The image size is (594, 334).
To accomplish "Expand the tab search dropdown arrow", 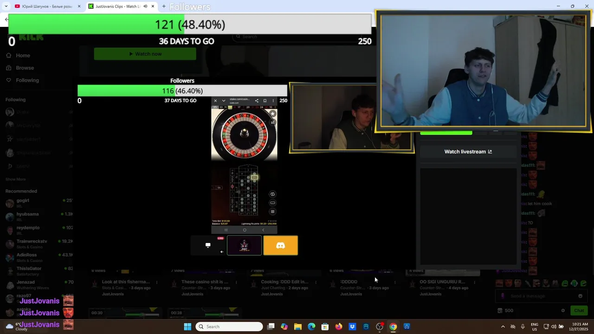I will (x=6, y=6).
